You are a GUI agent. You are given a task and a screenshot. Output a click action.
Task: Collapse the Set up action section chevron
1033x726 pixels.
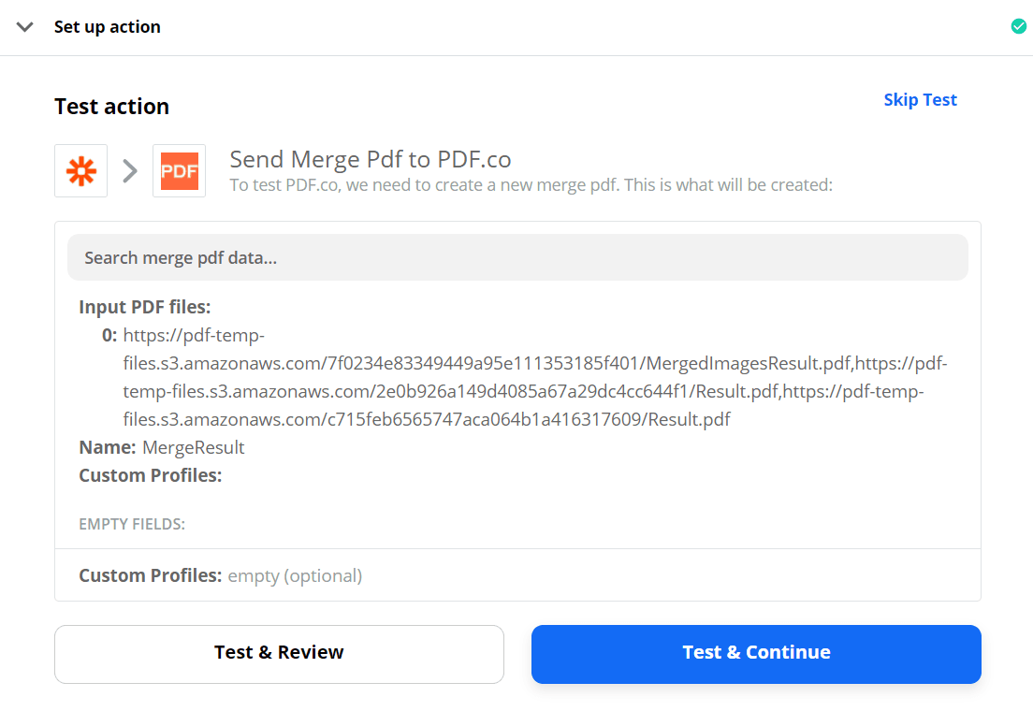tap(25, 27)
